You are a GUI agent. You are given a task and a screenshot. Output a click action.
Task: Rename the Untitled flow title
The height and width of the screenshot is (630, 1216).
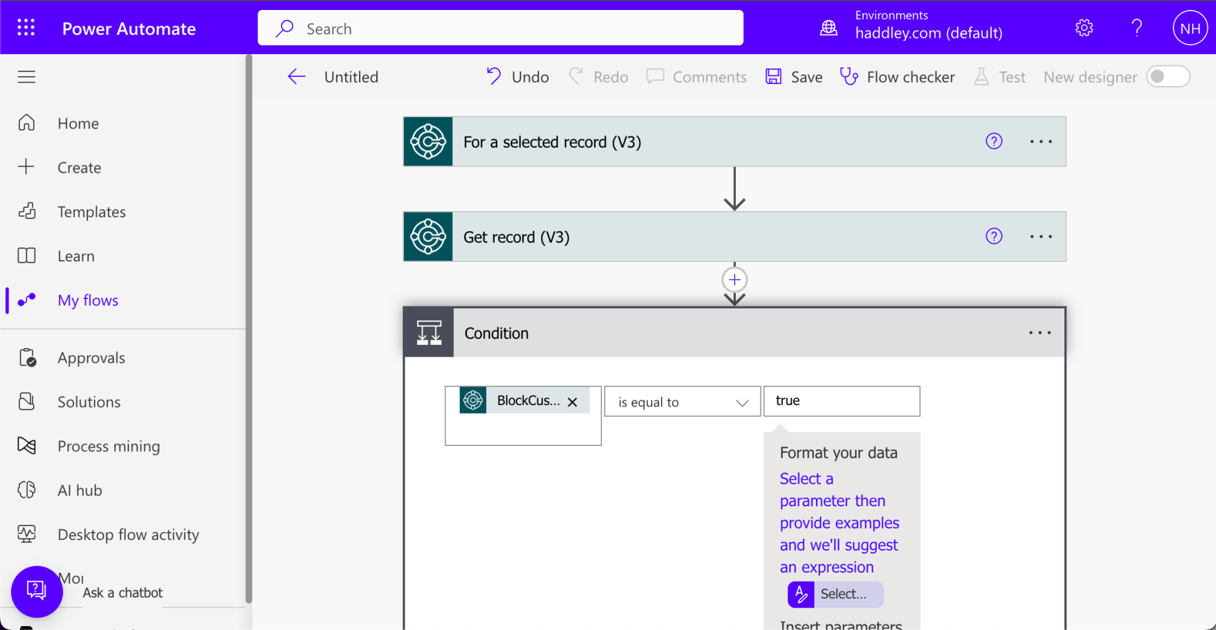click(x=351, y=77)
